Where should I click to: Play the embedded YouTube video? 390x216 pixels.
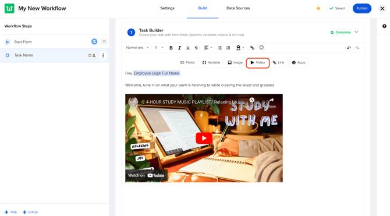(x=204, y=138)
